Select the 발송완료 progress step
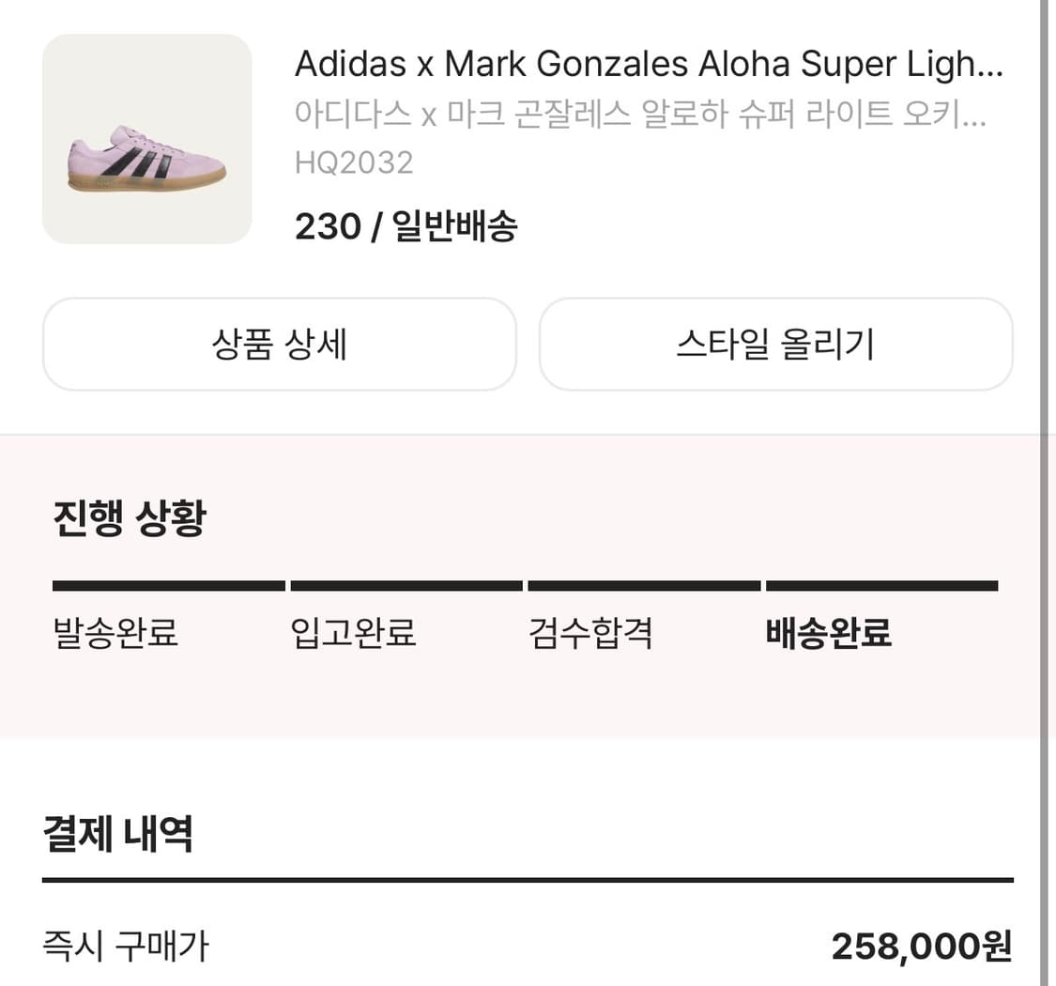Viewport: 1056px width, 986px height. tap(115, 634)
